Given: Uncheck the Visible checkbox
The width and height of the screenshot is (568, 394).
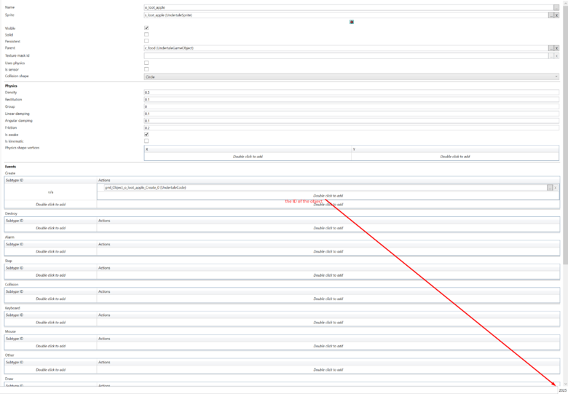Looking at the screenshot, I should click(146, 28).
